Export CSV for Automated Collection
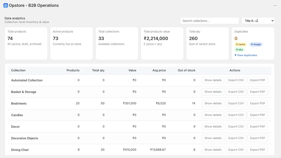The width and height of the screenshot is (281, 158). pyautogui.click(x=236, y=80)
